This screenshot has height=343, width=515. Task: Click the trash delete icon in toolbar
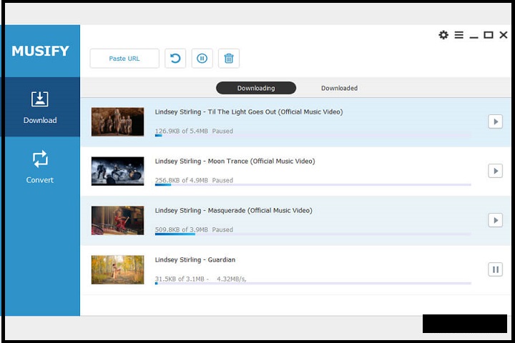[x=229, y=59]
